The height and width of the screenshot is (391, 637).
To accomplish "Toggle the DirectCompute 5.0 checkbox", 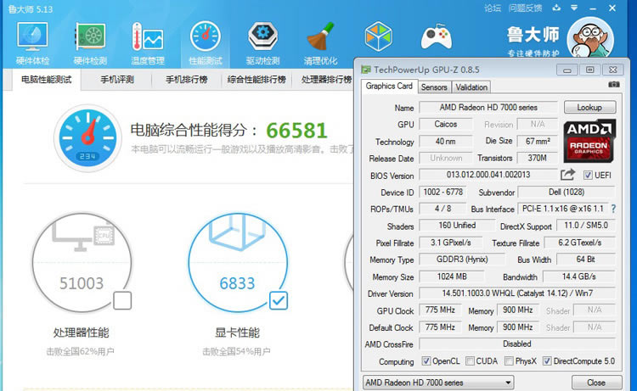I will point(547,360).
